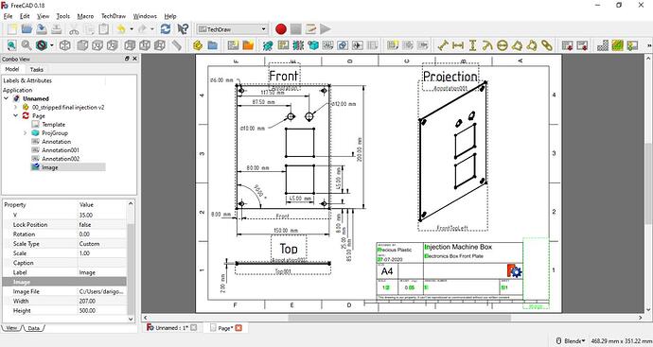
Task: Start macro recording with the red button
Action: pyautogui.click(x=281, y=29)
